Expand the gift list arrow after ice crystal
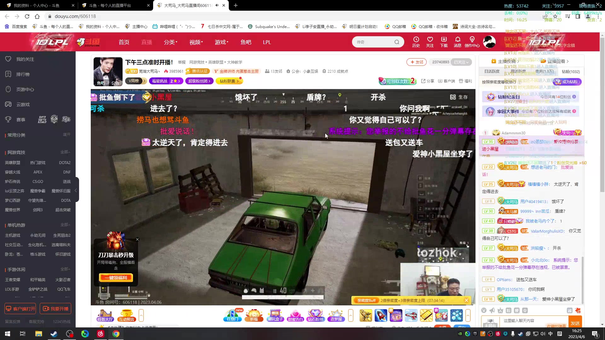605x340 pixels. tap(468, 315)
